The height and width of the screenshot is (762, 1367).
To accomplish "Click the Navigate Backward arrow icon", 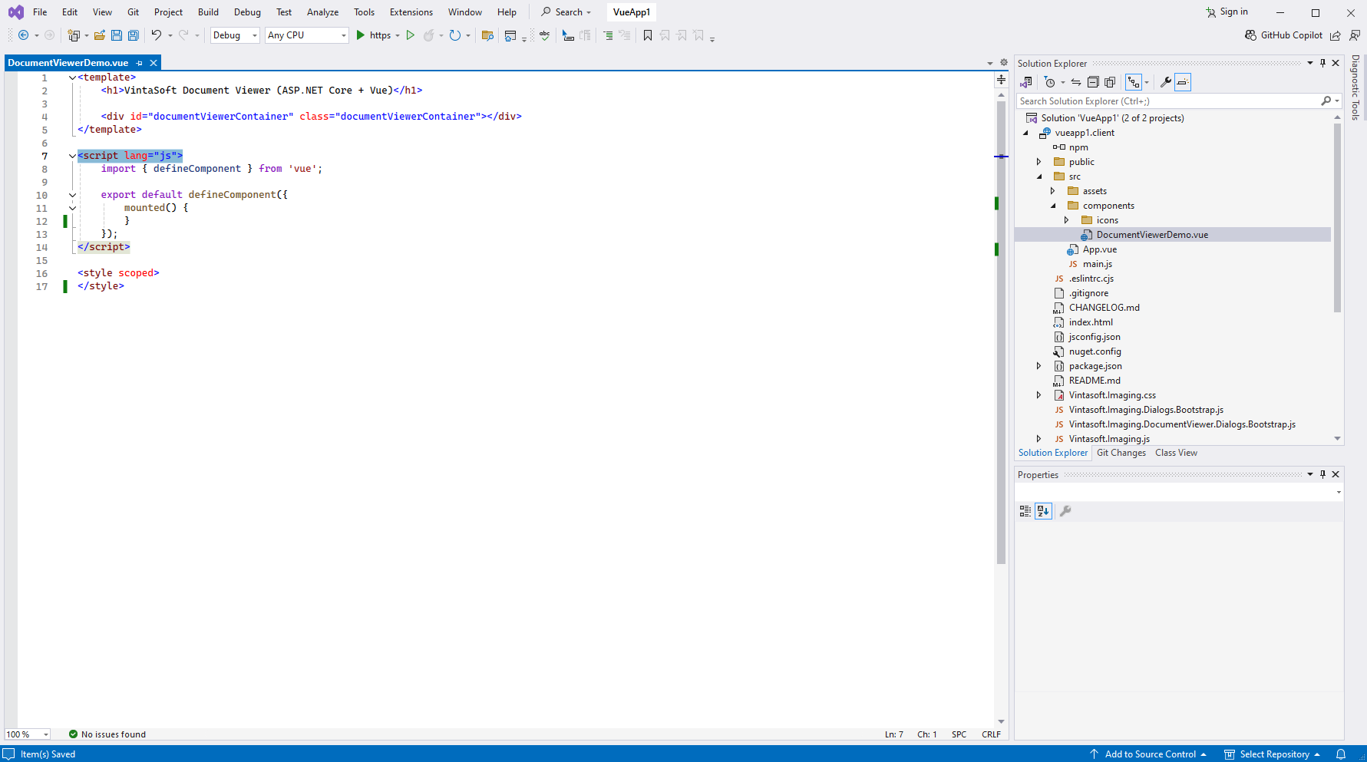I will click(x=23, y=35).
